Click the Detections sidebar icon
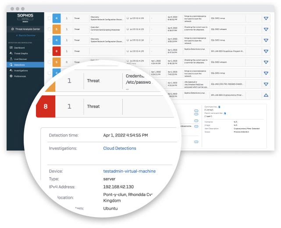 pos(11,65)
